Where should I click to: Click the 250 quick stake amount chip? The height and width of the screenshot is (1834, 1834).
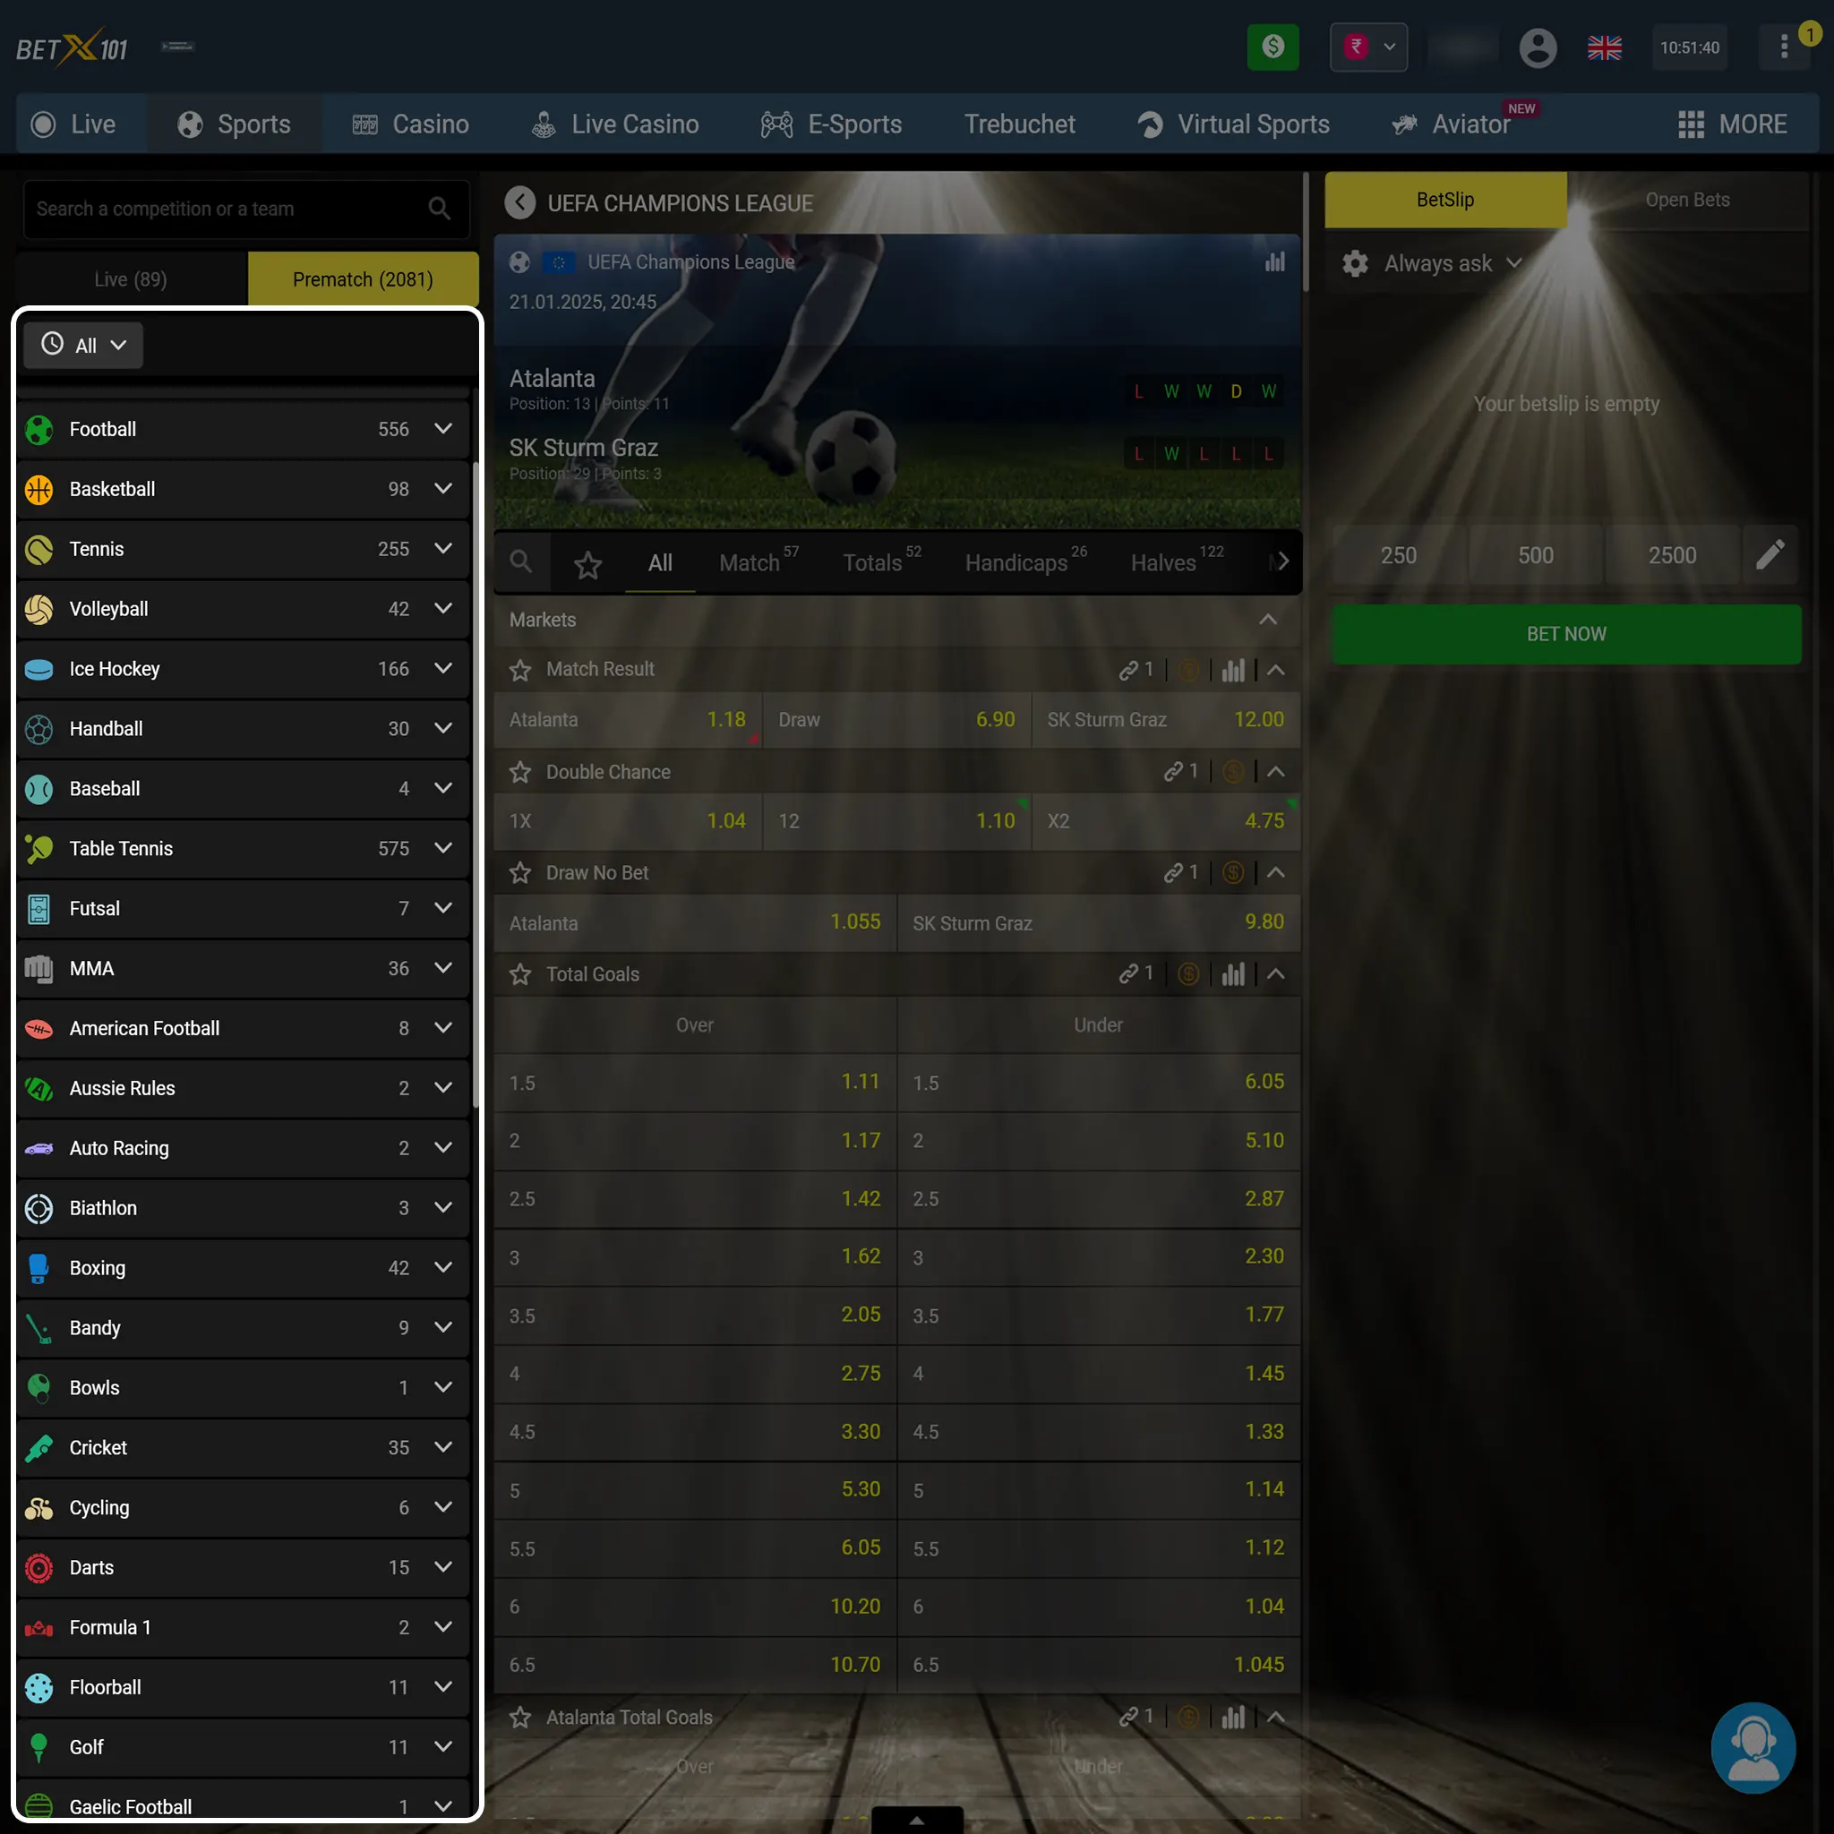pyautogui.click(x=1399, y=556)
